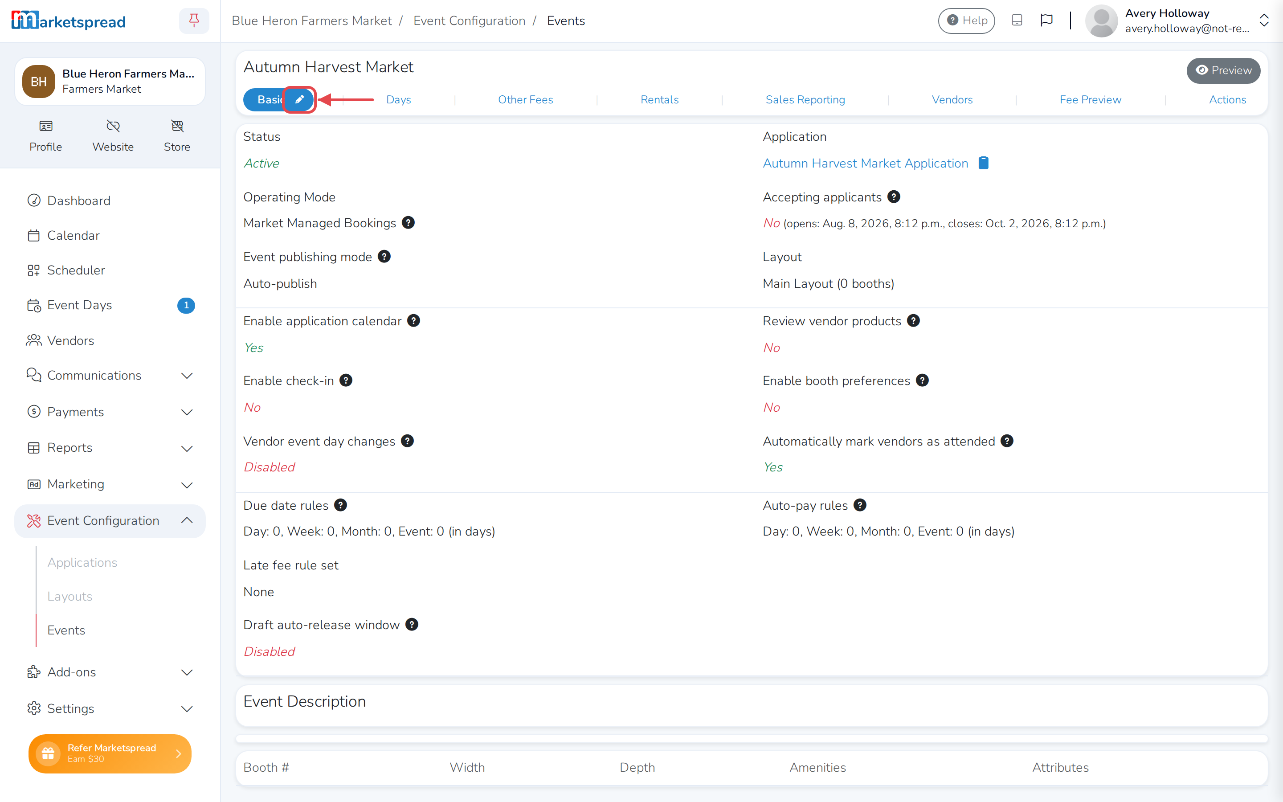1283x802 pixels.
Task: Click the Help button
Action: (967, 20)
